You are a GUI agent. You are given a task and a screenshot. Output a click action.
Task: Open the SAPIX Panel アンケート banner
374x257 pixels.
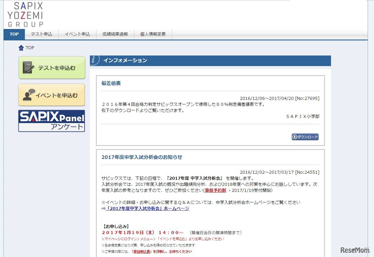[x=51, y=121]
